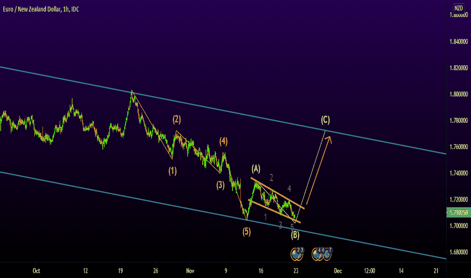Click the Oct date on time axis
Viewport: 471px width, 278px height.
(x=36, y=271)
